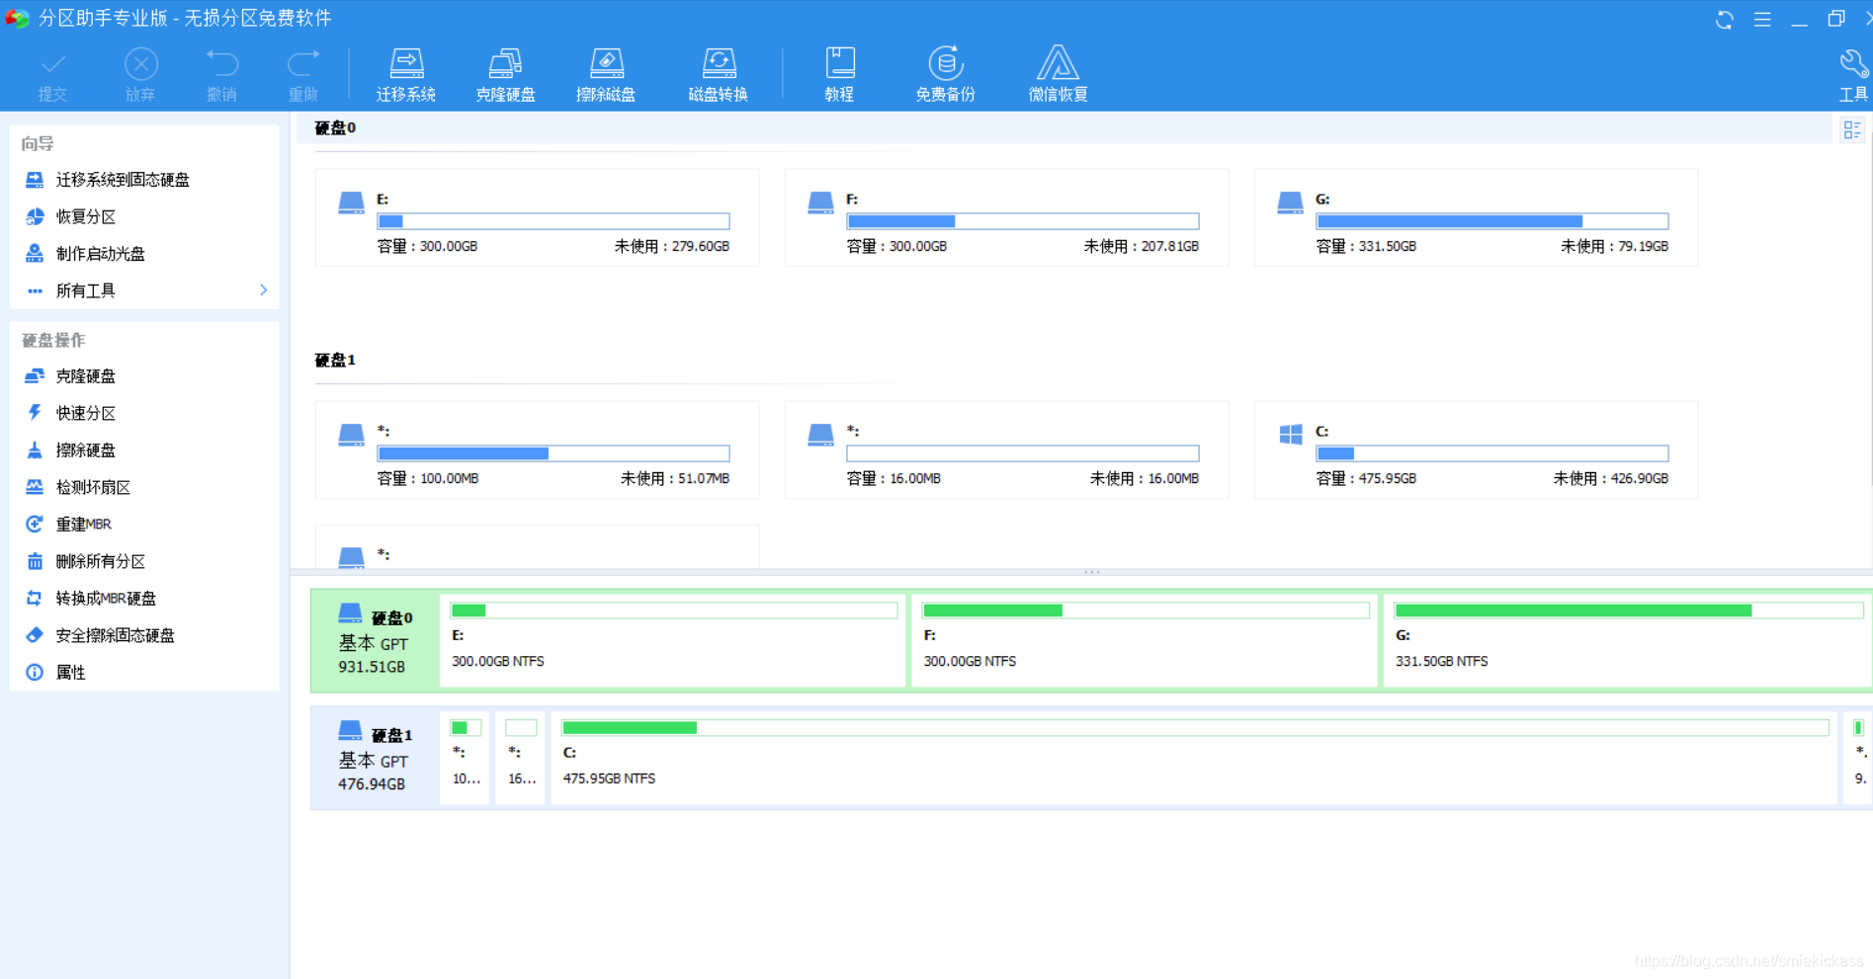The width and height of the screenshot is (1873, 979).
Task: Select F: 300.00GB NTFS in disk map
Action: point(1146,640)
